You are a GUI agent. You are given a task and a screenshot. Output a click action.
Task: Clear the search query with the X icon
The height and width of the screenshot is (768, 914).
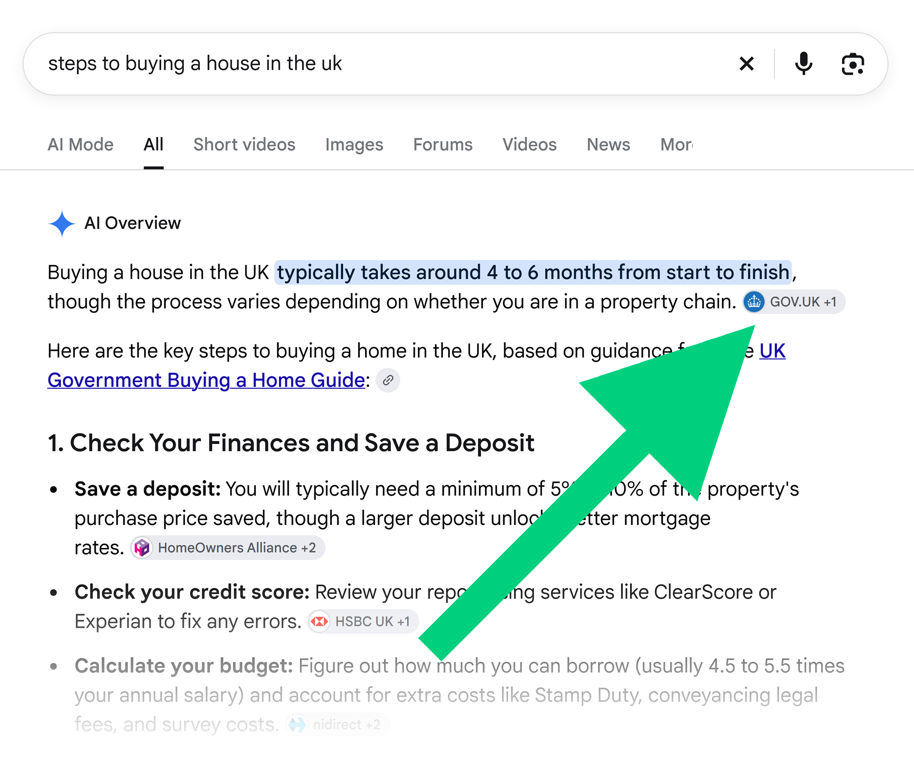click(746, 64)
